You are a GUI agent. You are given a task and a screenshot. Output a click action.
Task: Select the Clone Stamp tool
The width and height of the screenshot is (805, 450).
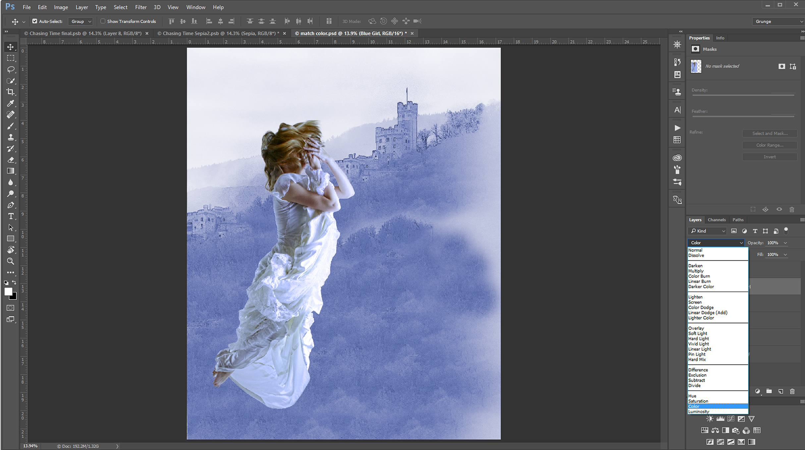tap(11, 137)
